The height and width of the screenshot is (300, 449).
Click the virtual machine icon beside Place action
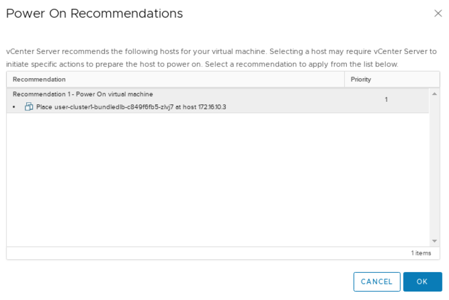29,107
